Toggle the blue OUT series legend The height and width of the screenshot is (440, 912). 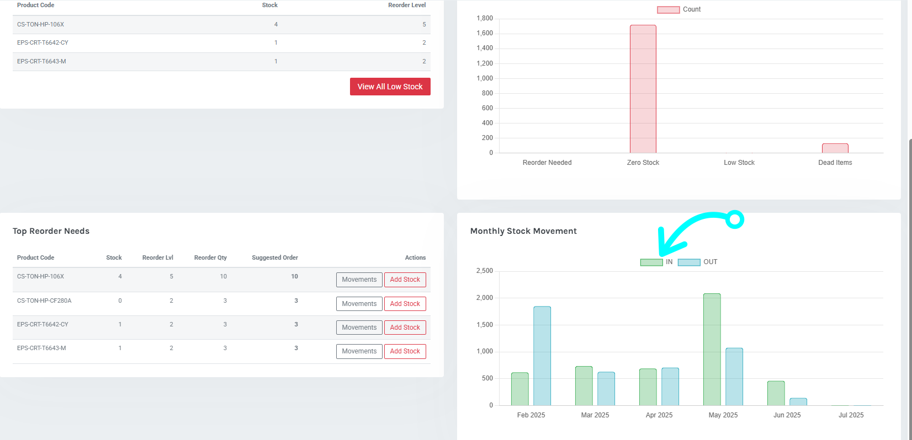tap(689, 262)
